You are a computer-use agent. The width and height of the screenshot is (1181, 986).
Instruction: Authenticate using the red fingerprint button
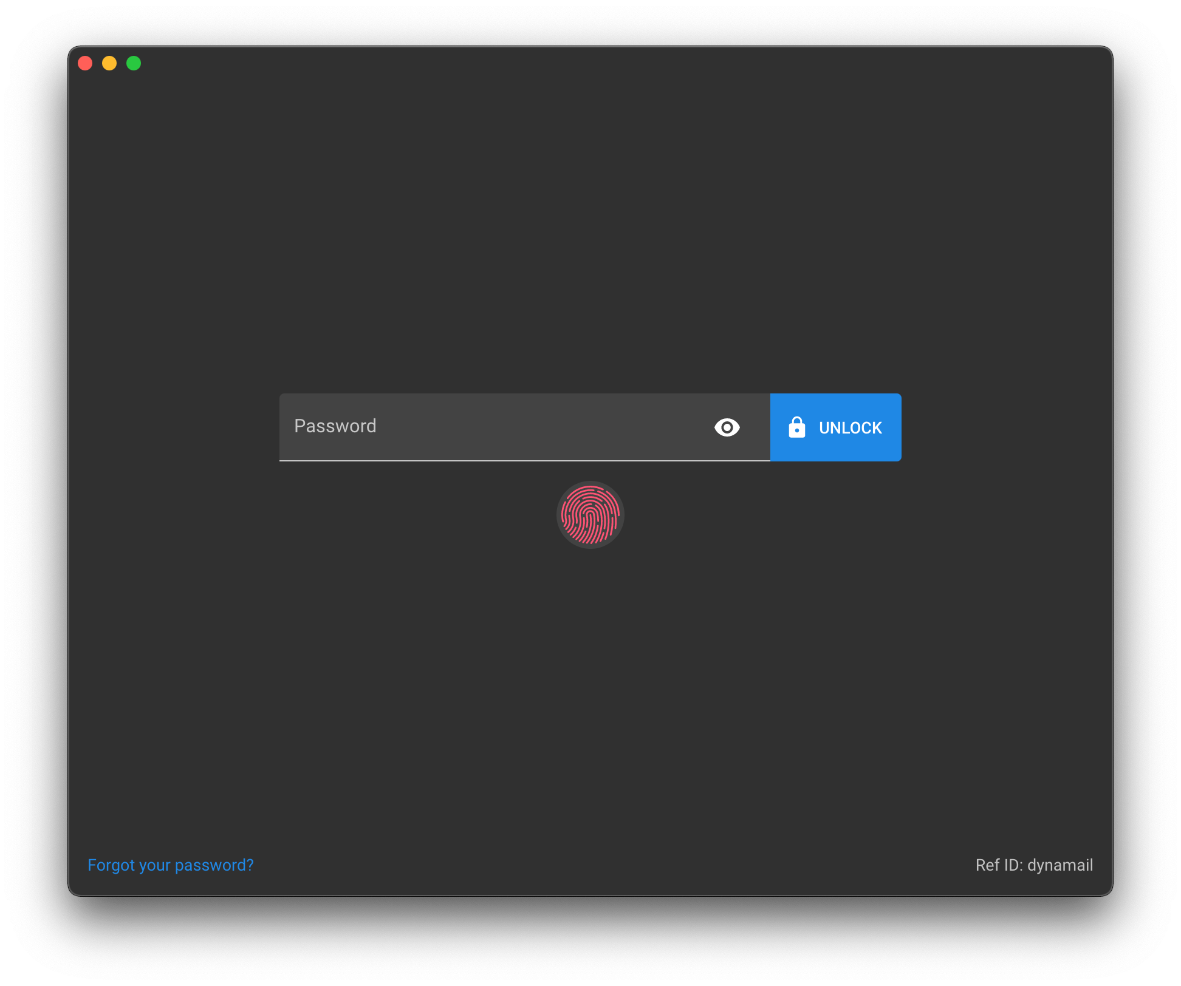(590, 515)
